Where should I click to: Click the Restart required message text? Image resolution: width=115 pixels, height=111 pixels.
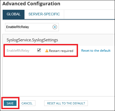pos(61,51)
